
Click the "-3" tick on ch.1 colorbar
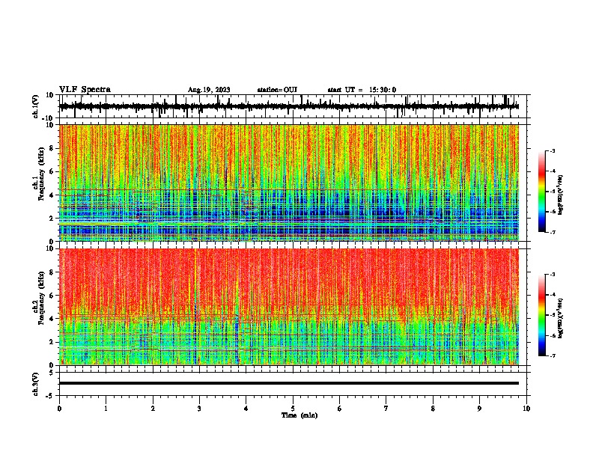552,150
